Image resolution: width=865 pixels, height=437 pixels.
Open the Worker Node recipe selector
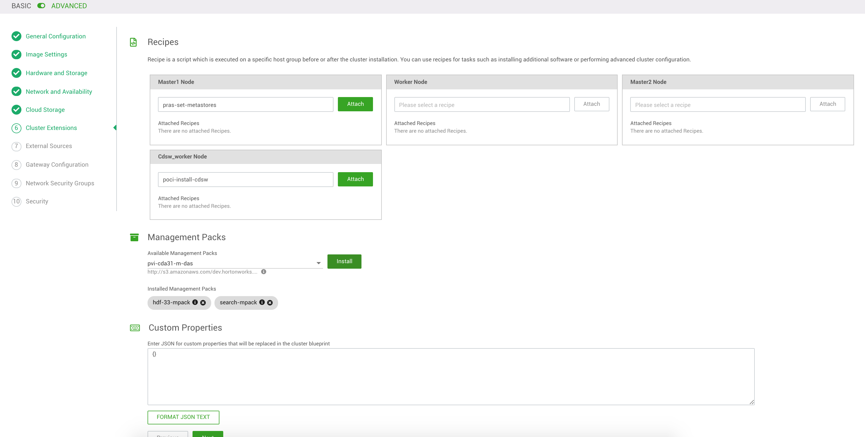pos(482,104)
